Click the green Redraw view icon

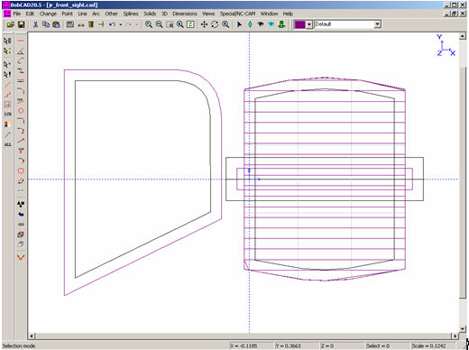point(190,24)
